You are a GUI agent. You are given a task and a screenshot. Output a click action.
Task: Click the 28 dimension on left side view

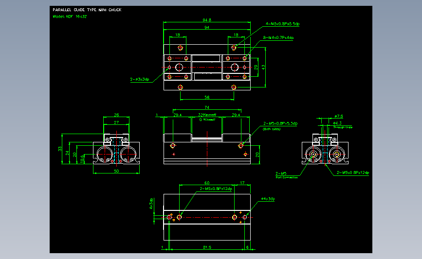tap(116, 115)
